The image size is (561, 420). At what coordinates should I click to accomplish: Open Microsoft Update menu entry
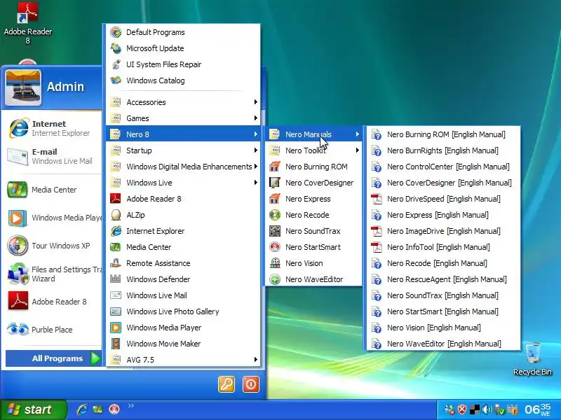pyautogui.click(x=184, y=48)
